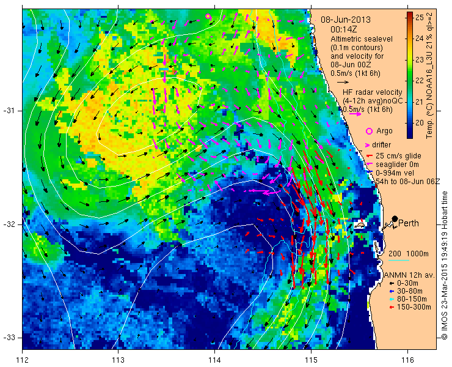Click the time text 00:14Z
The image size is (452, 367).
coord(344,29)
